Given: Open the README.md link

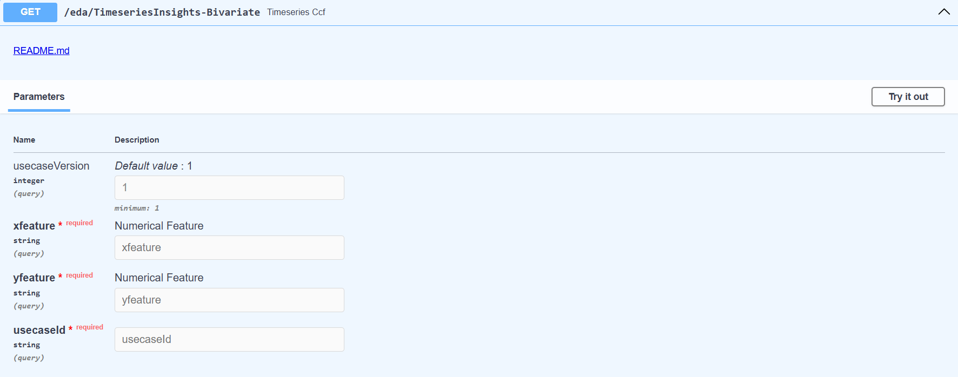Looking at the screenshot, I should [41, 51].
